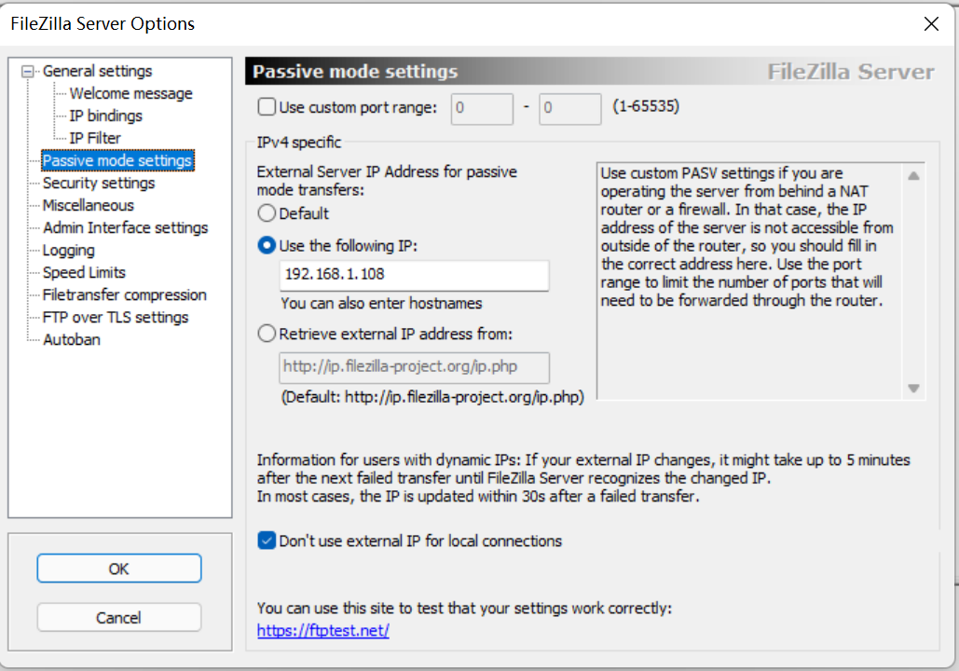Viewport: 959px width, 671px height.
Task: Click the OK button
Action: pyautogui.click(x=118, y=568)
